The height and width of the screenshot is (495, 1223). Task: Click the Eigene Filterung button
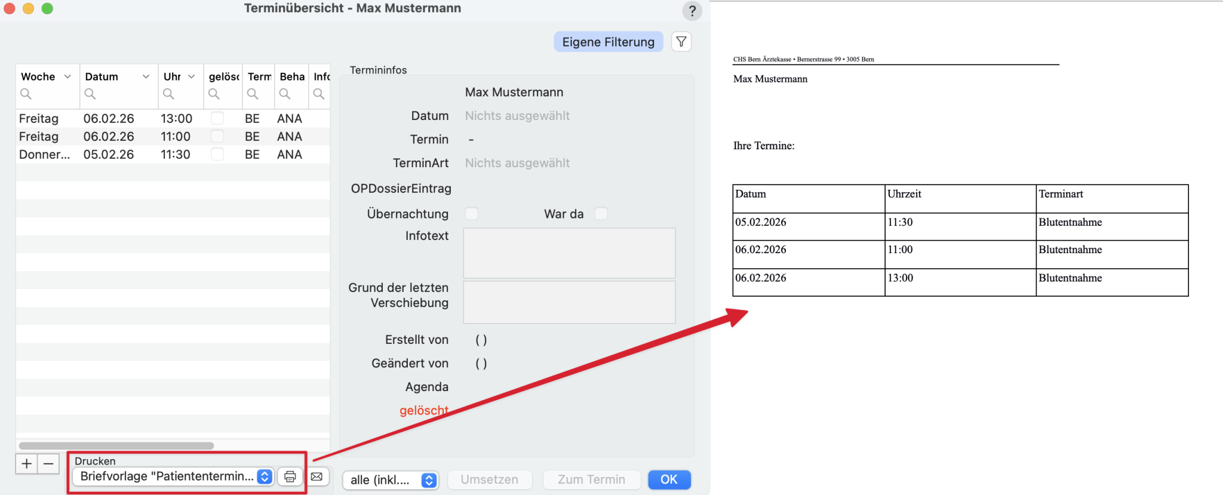(608, 42)
